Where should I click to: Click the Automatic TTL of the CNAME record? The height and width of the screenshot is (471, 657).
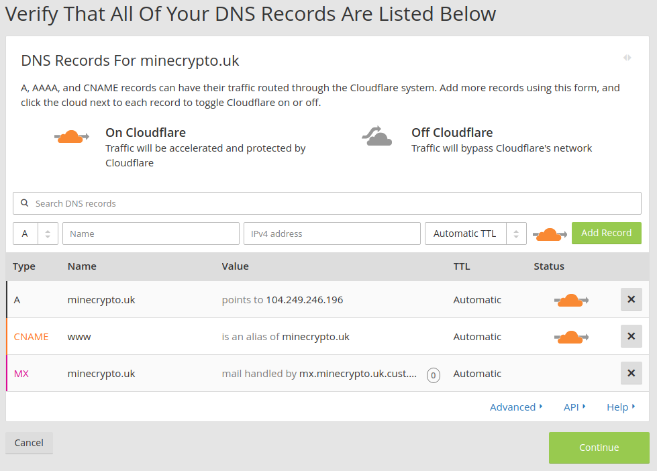point(477,337)
